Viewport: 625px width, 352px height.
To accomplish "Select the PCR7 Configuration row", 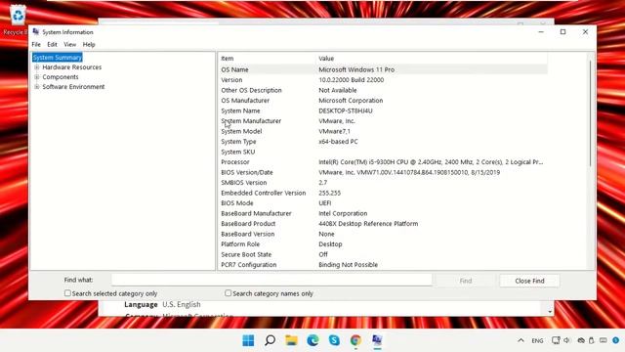I will click(x=383, y=265).
